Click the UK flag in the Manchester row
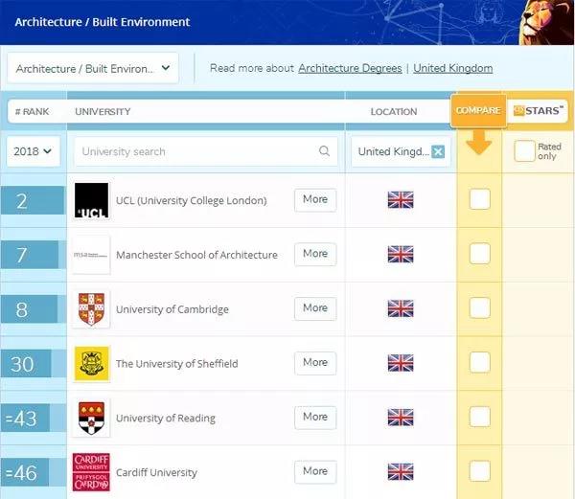Image resolution: width=575 pixels, height=499 pixels. click(401, 254)
